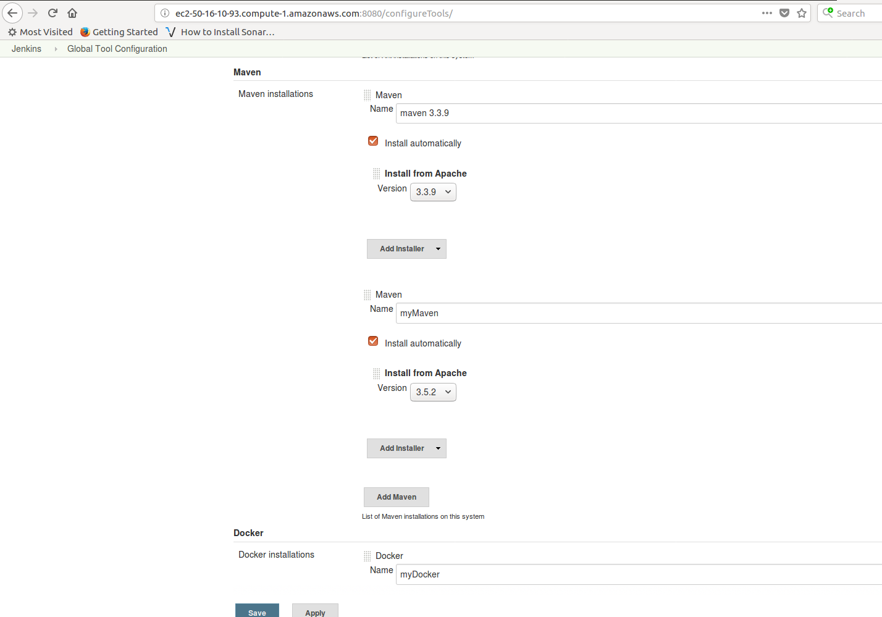The height and width of the screenshot is (617, 882).
Task: Click the Pocket save icon
Action: (x=784, y=13)
